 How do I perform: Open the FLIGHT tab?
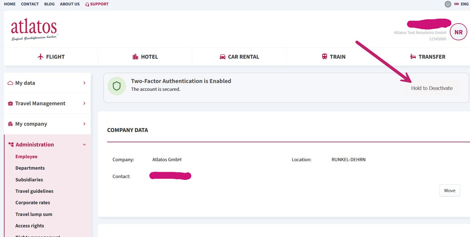(51, 57)
